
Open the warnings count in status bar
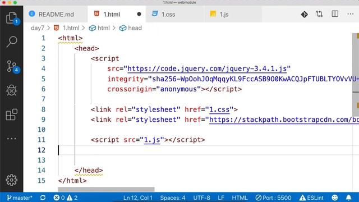click(x=72, y=198)
